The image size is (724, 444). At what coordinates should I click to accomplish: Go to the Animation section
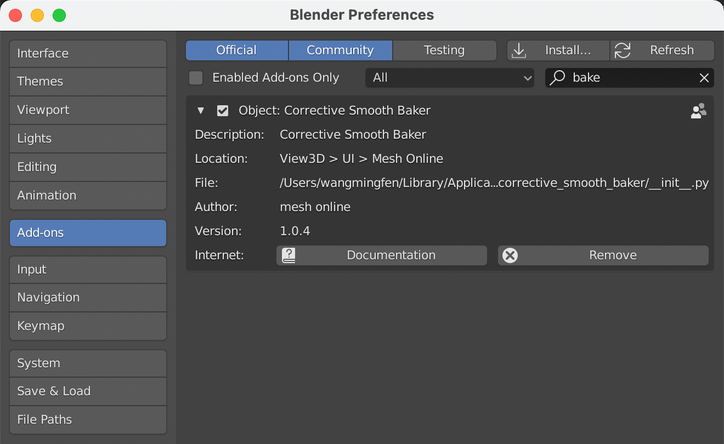tap(88, 196)
